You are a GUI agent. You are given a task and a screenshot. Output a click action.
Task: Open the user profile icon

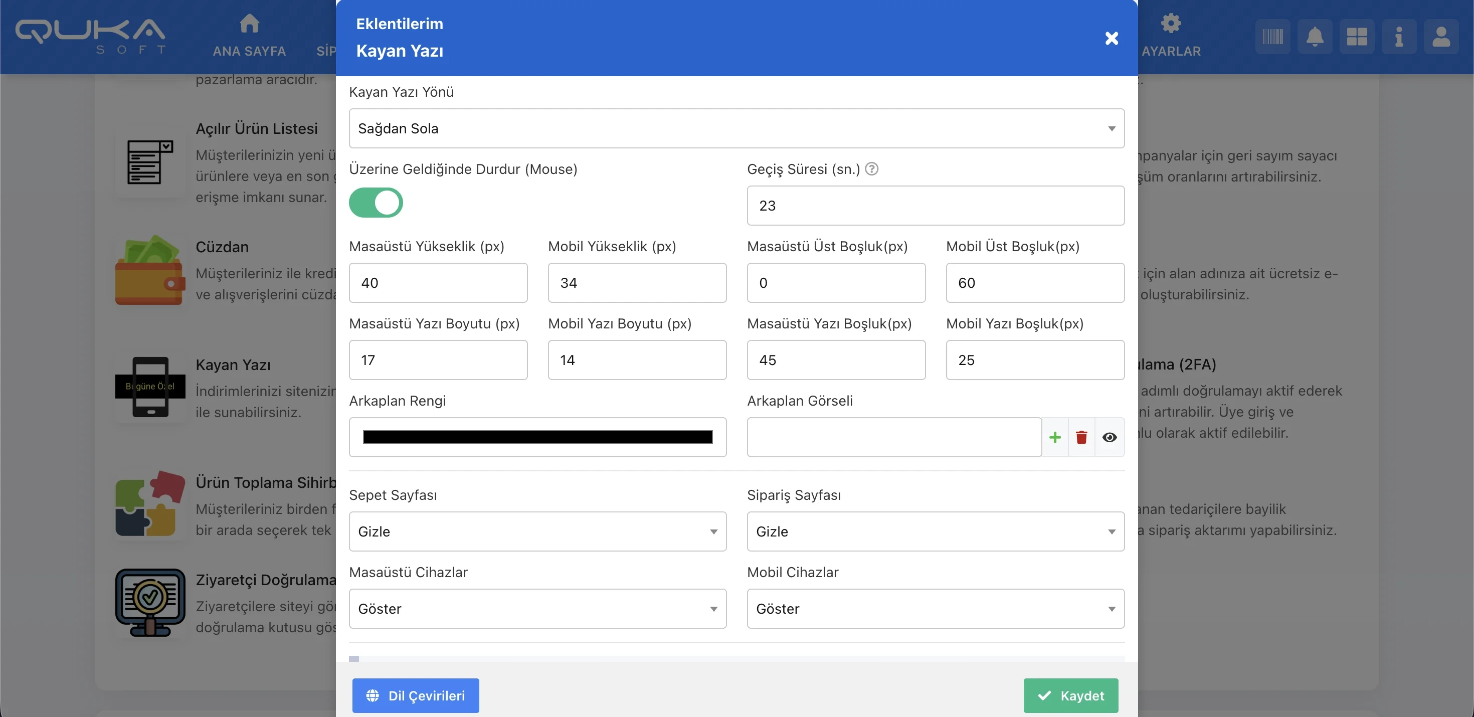click(x=1440, y=37)
